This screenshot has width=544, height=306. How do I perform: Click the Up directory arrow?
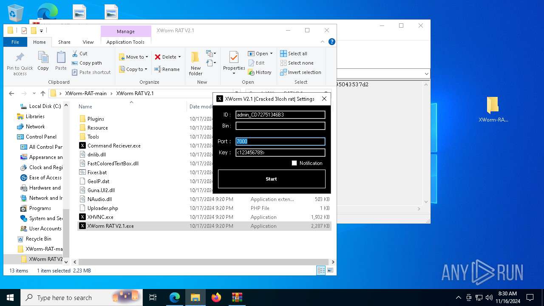[42, 93]
